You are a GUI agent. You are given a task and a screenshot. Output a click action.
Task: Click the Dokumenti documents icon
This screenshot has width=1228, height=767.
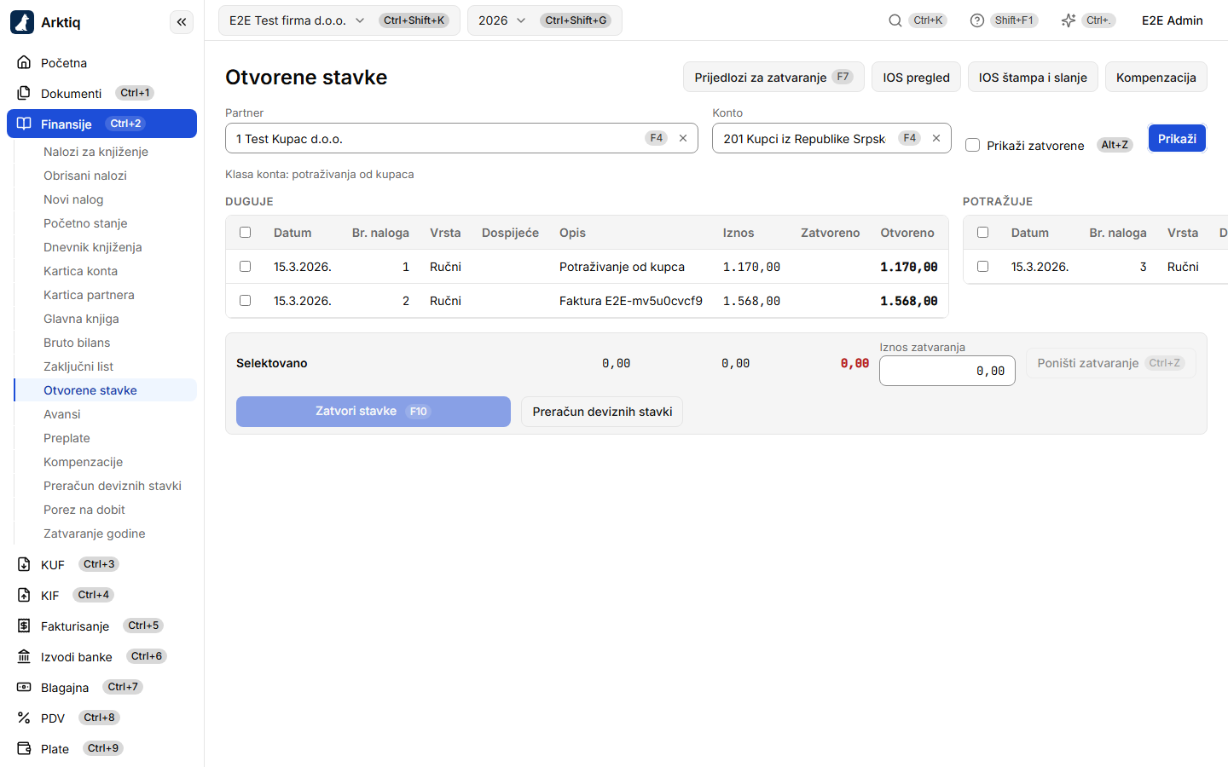(24, 93)
